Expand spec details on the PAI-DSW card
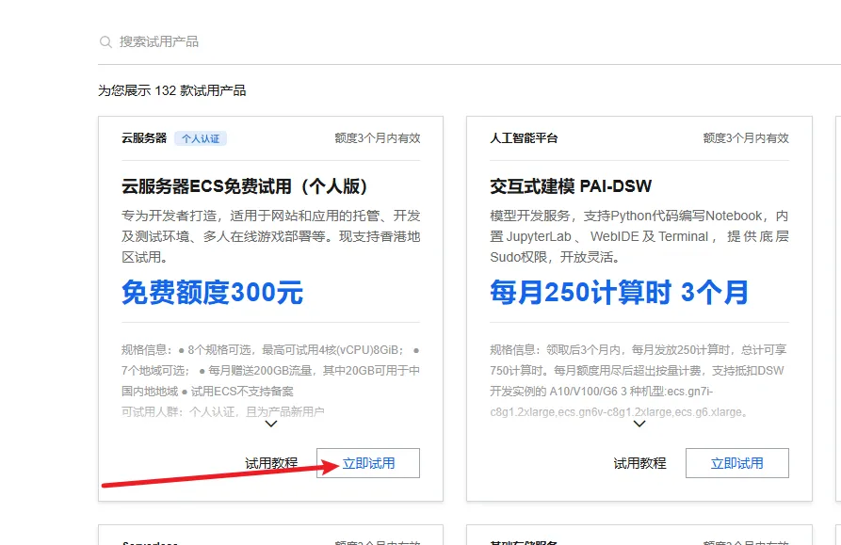This screenshot has width=841, height=545. [639, 424]
